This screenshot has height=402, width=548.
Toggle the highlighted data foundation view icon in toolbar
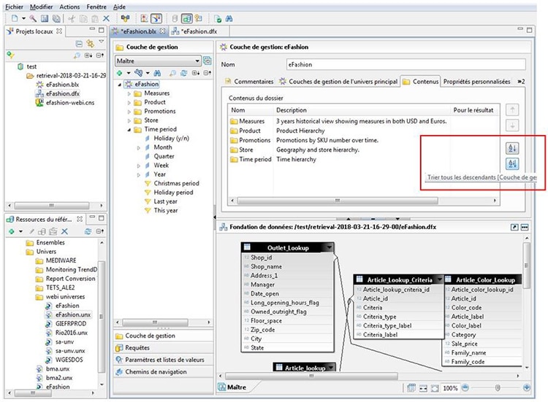coord(187,18)
